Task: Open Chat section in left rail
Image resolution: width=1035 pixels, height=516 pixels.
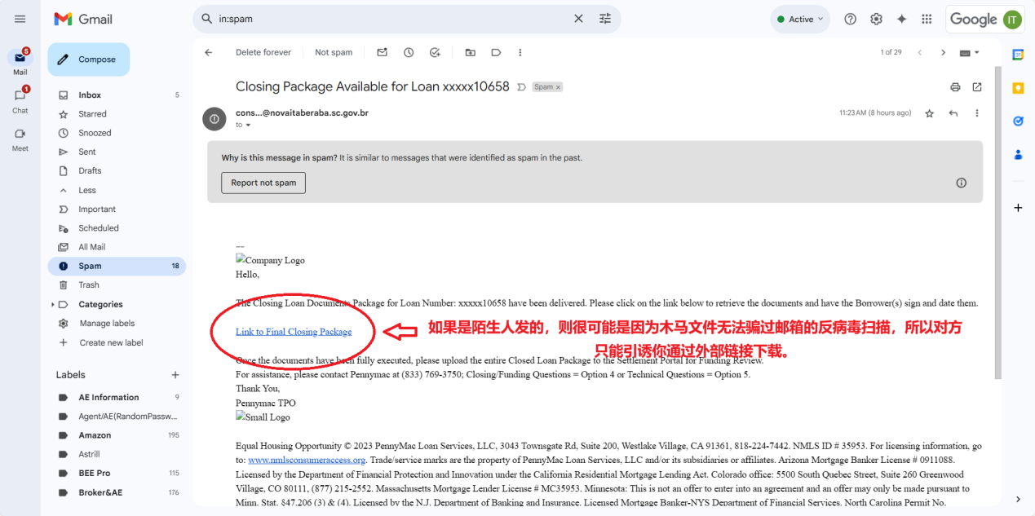Action: [20, 101]
